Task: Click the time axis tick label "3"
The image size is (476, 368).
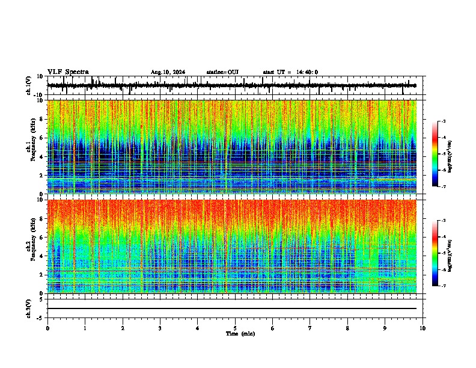Action: [160, 328]
